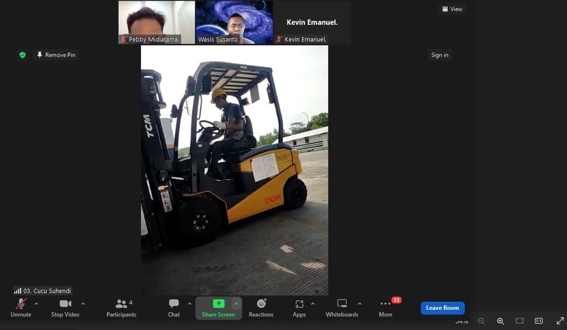Select Wasis Susanto video thumbnail
The width and height of the screenshot is (567, 330).
(234, 22)
